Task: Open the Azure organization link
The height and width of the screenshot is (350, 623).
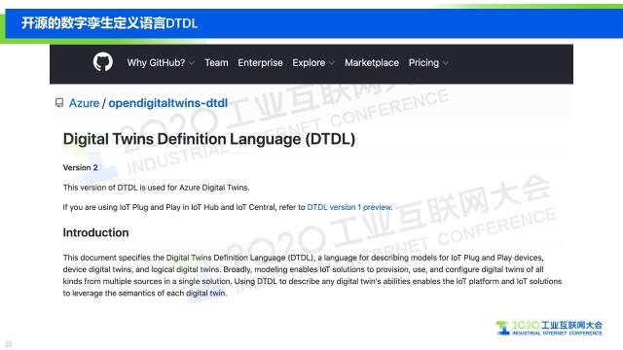Action: [x=84, y=103]
